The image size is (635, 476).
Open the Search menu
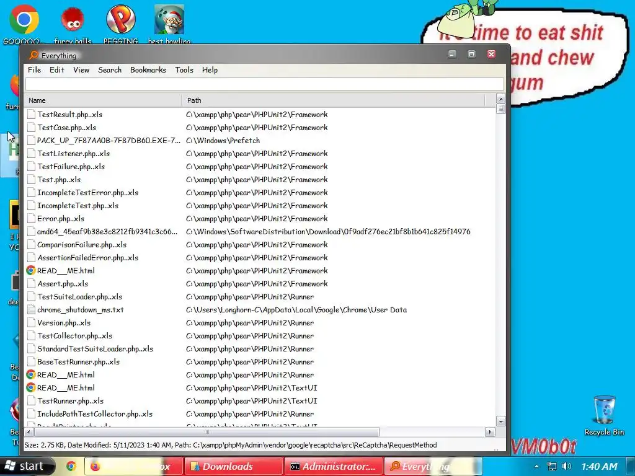click(x=110, y=70)
